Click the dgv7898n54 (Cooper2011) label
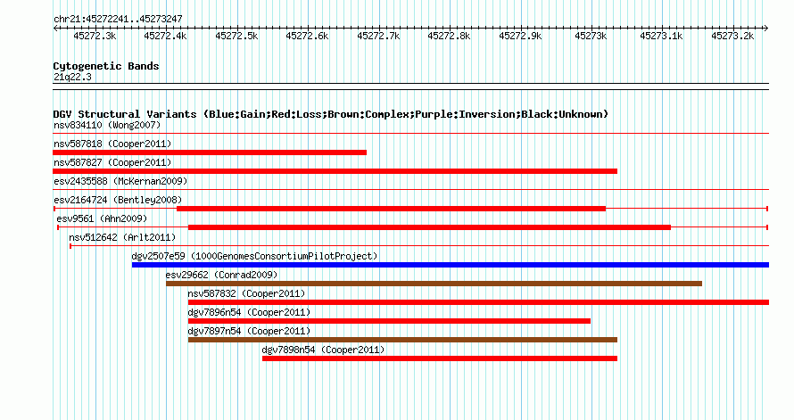Screen dimensions: 794x420 coord(323,350)
